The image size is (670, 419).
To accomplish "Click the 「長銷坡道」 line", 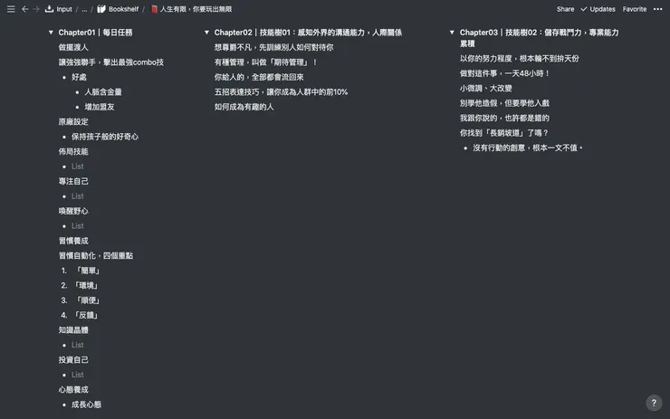I will (504, 133).
